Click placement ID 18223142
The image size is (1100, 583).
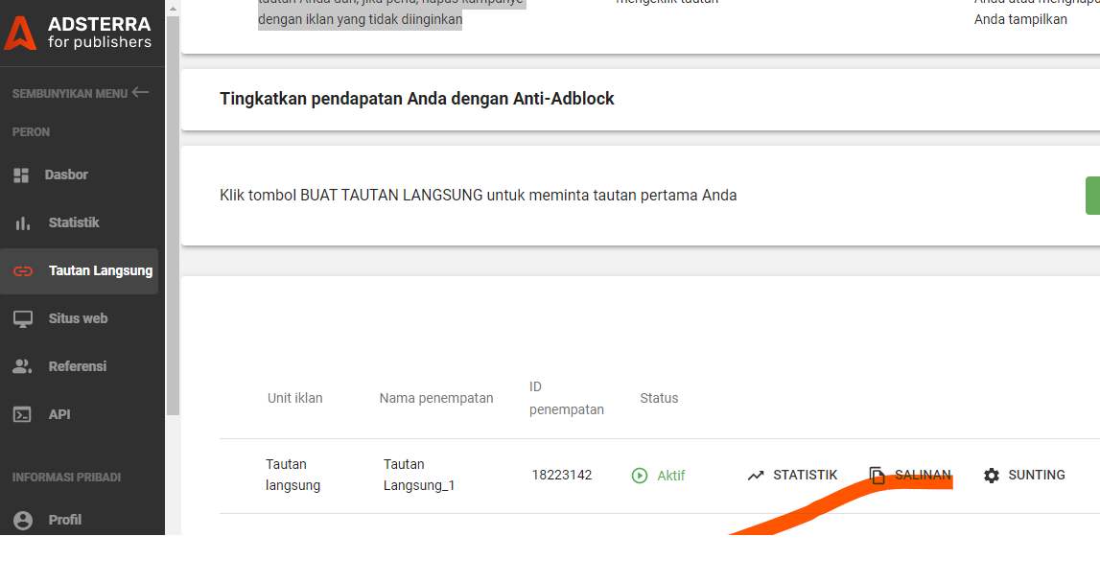click(561, 475)
